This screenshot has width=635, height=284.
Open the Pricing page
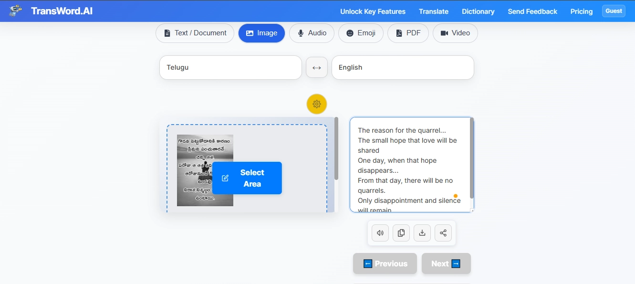pos(581,11)
